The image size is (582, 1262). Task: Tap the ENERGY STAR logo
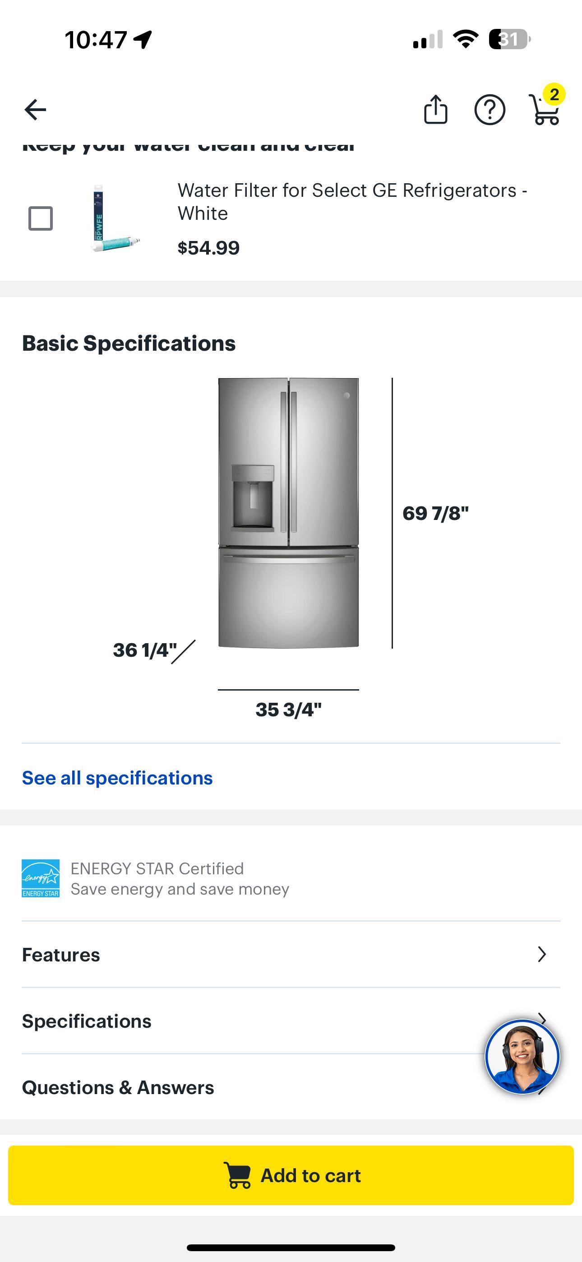41,878
